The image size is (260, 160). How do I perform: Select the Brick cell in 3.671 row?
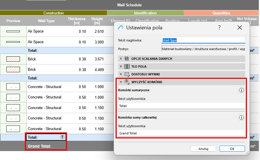coord(46,59)
